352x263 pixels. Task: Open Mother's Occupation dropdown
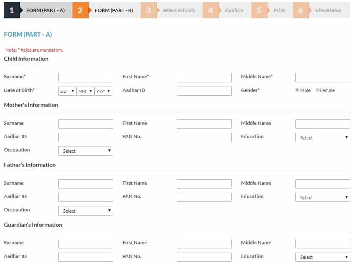click(86, 151)
